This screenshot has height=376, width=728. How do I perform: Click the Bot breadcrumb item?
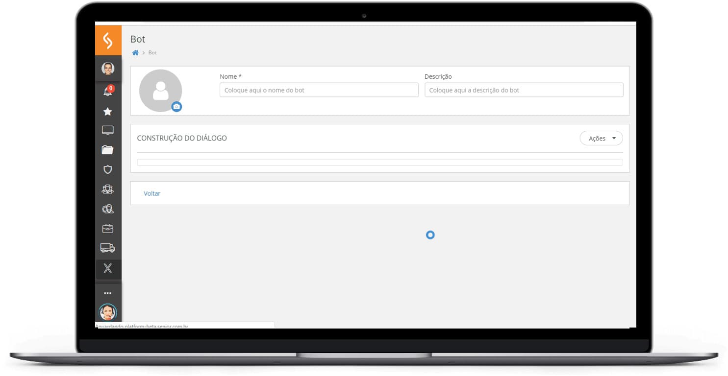152,53
